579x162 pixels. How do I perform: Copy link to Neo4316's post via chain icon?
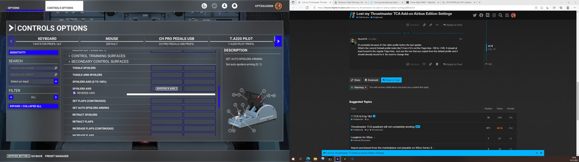click(x=430, y=64)
